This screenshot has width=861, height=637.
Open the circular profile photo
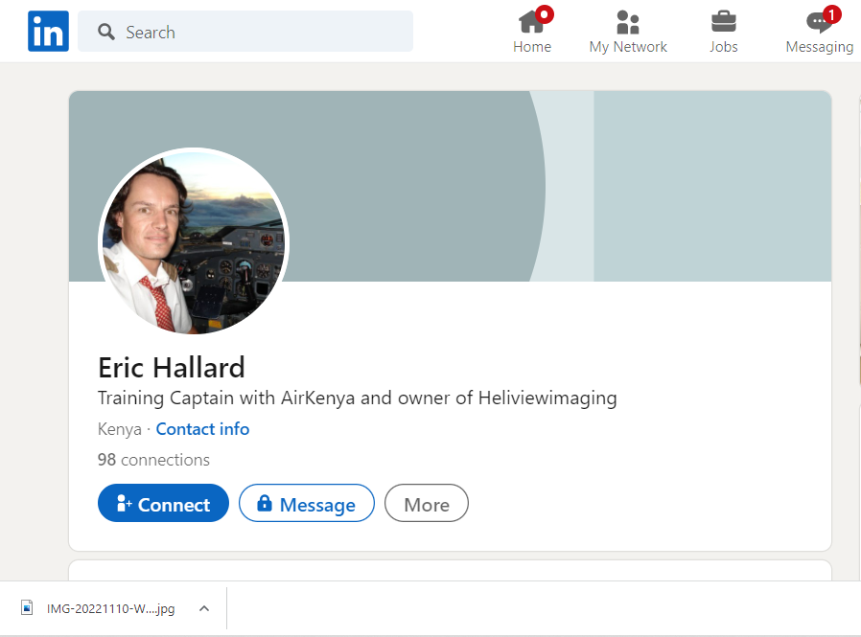coord(194,241)
